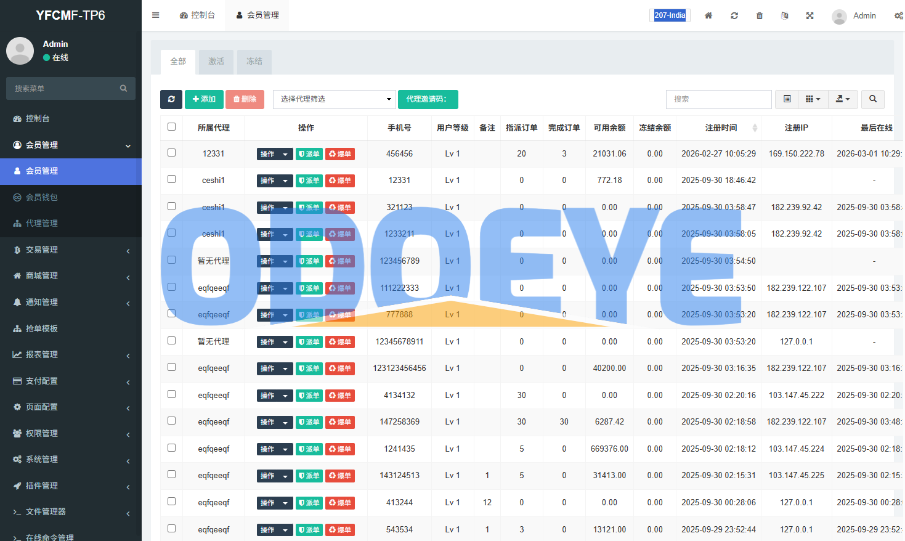Select the checkbox for row 456456
This screenshot has width=905, height=541.
tap(171, 153)
